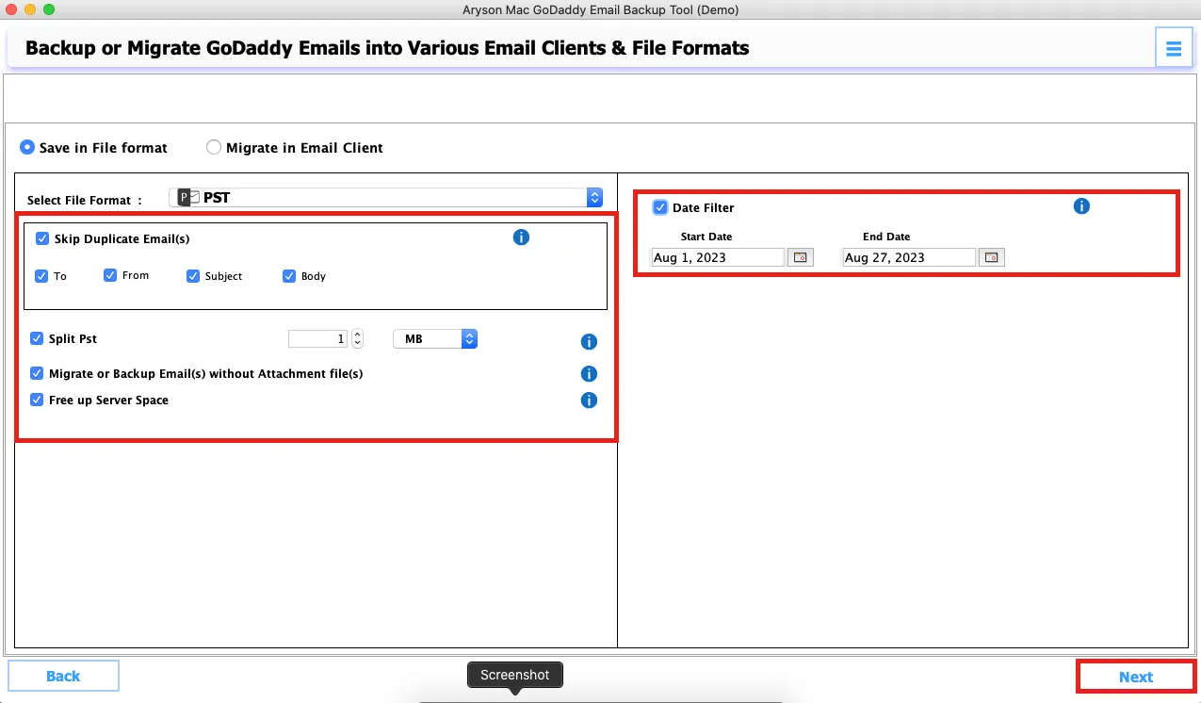Click the Select File Format label

tap(85, 200)
